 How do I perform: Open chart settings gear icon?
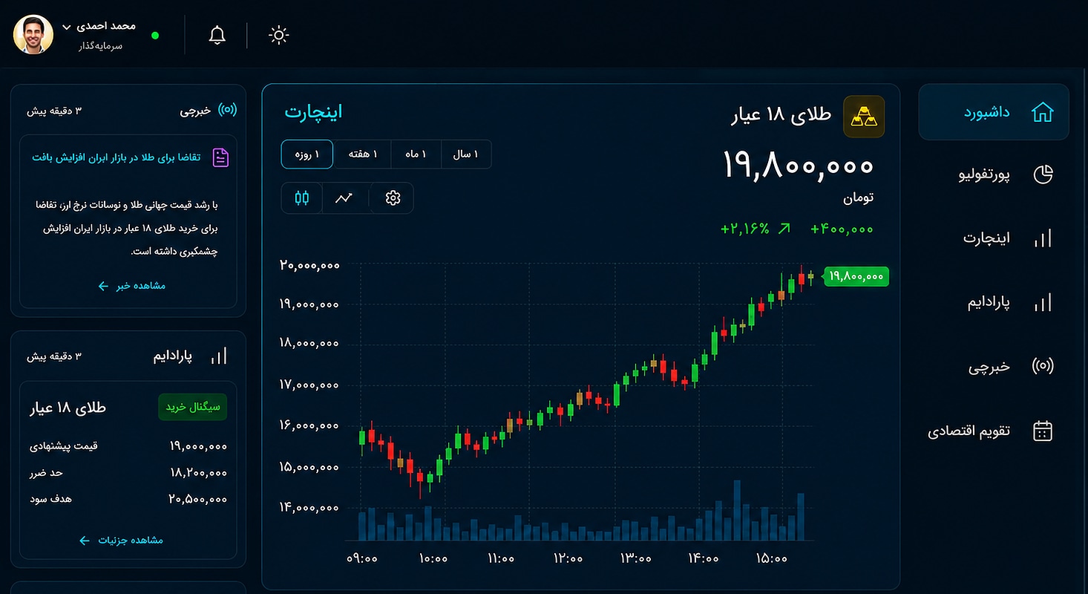(393, 198)
